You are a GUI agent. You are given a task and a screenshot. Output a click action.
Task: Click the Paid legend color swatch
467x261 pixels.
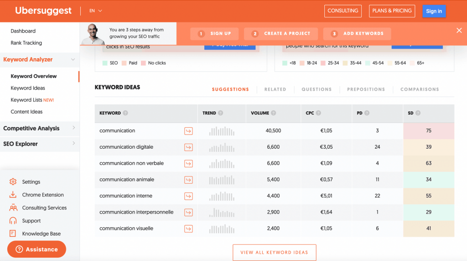[x=124, y=63]
